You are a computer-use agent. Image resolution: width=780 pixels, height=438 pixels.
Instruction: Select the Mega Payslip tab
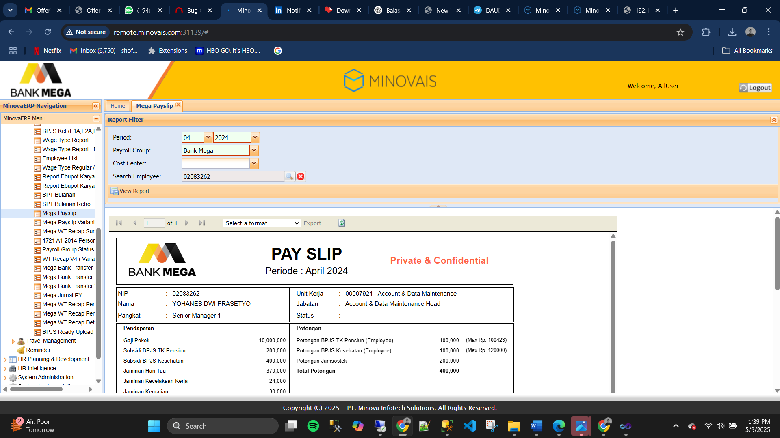[x=154, y=106]
